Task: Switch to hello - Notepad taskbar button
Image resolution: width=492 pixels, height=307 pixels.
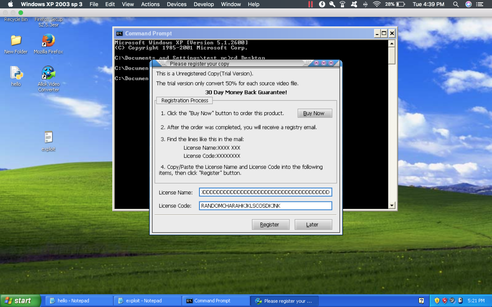Action: coord(79,301)
